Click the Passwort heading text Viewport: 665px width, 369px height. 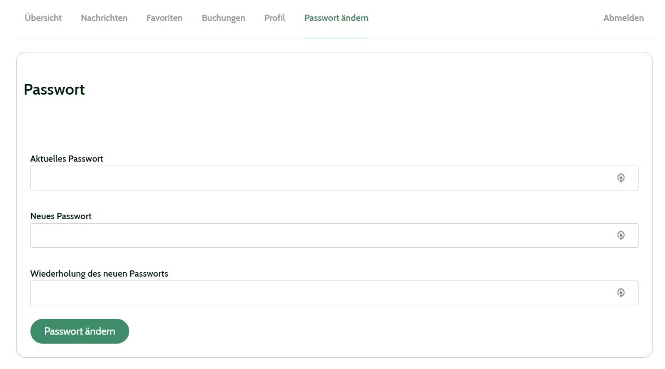pyautogui.click(x=54, y=90)
